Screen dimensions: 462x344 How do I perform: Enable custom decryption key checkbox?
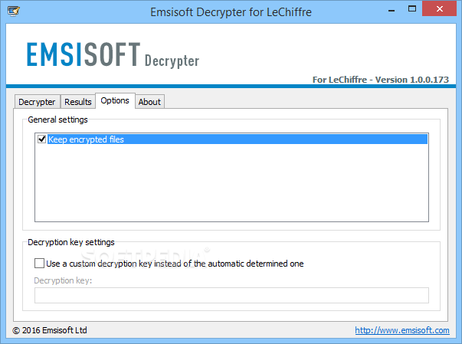coord(40,263)
